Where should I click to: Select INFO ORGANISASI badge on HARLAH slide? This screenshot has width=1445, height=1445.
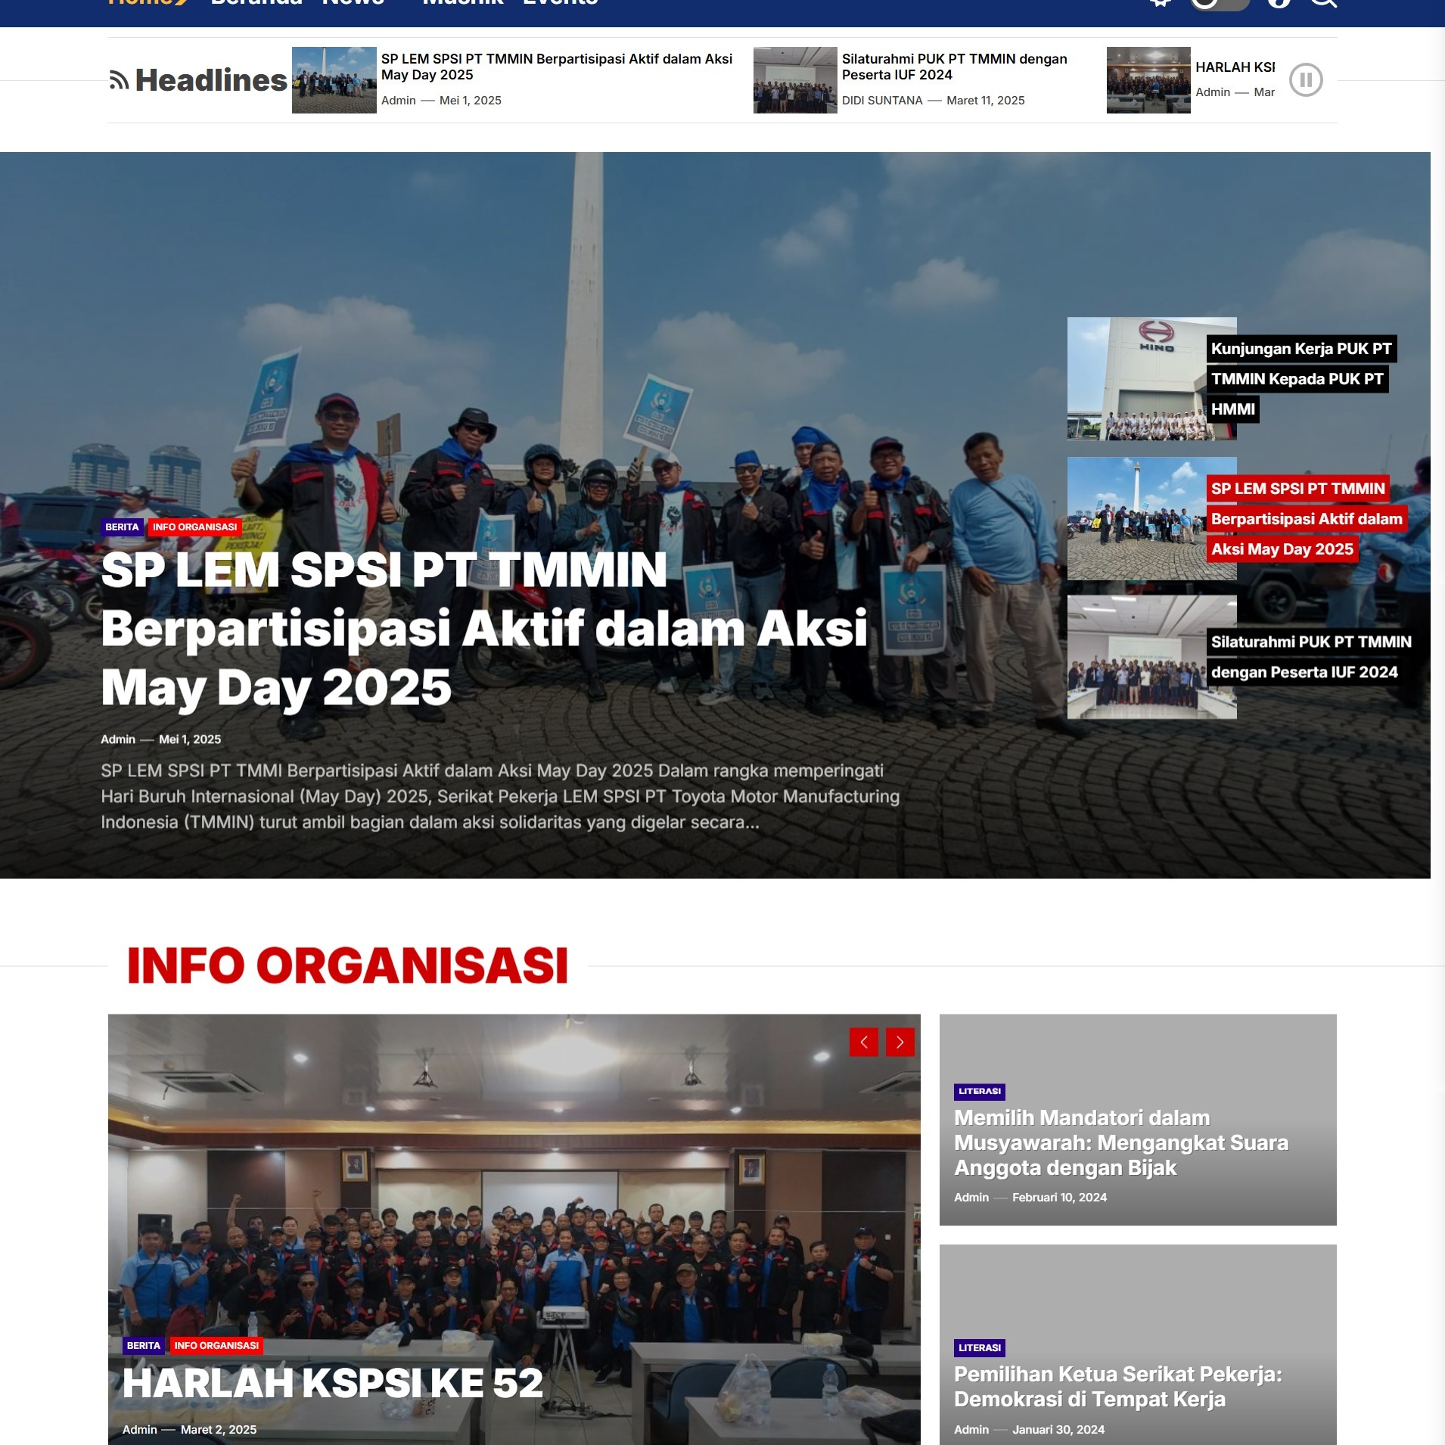click(x=216, y=1346)
